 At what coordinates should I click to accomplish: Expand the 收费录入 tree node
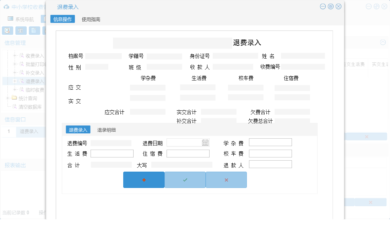[x=15, y=56]
